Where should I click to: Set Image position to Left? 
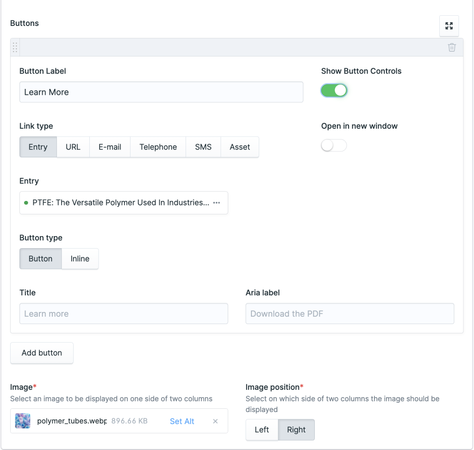[262, 430]
